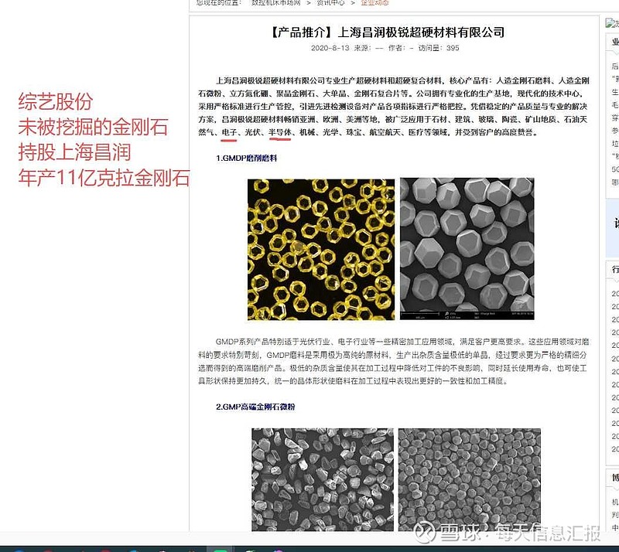Image resolution: width=619 pixels, height=552 pixels.
Task: Click the 访问量 395 view count
Action: point(439,48)
